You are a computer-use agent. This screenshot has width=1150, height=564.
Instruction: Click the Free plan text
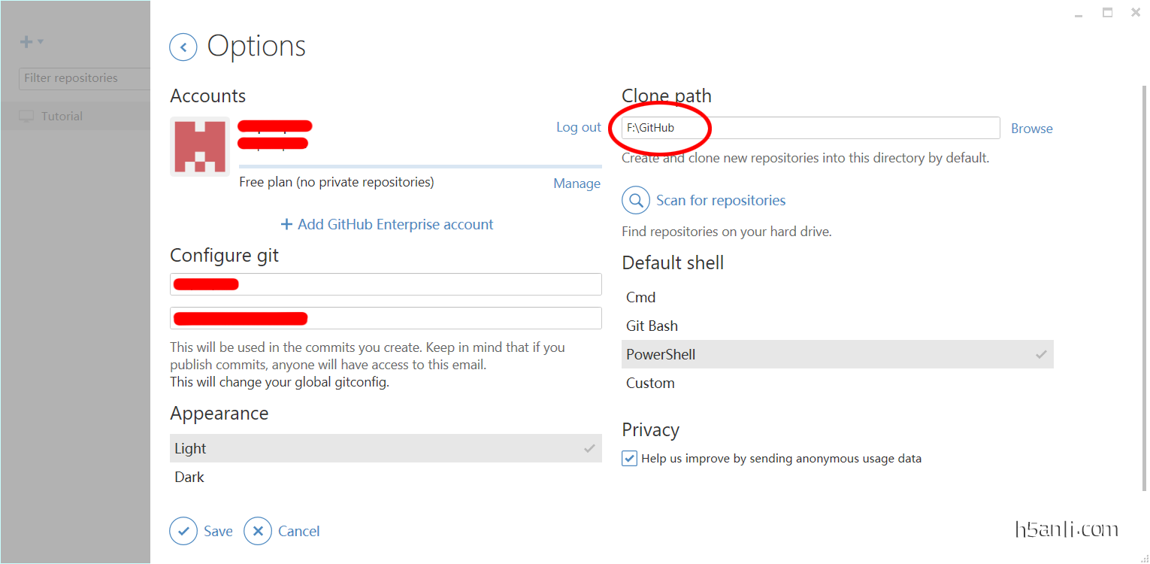(x=337, y=182)
